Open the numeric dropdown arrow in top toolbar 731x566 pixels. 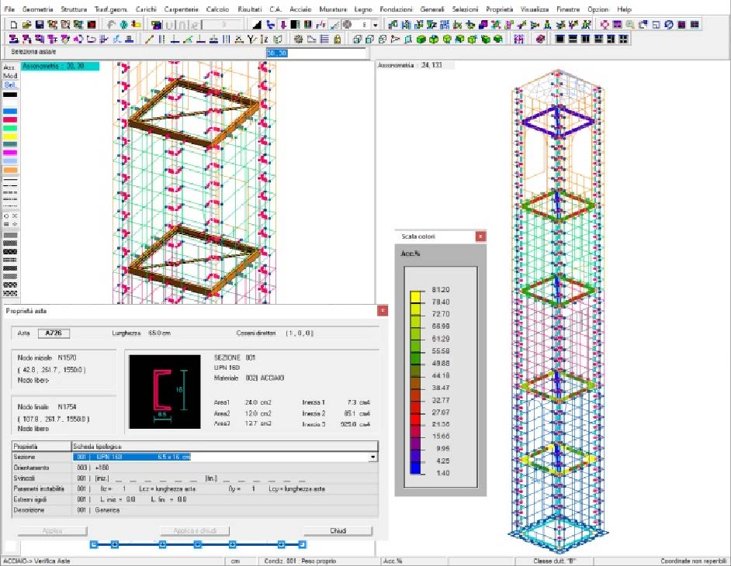coord(376,25)
